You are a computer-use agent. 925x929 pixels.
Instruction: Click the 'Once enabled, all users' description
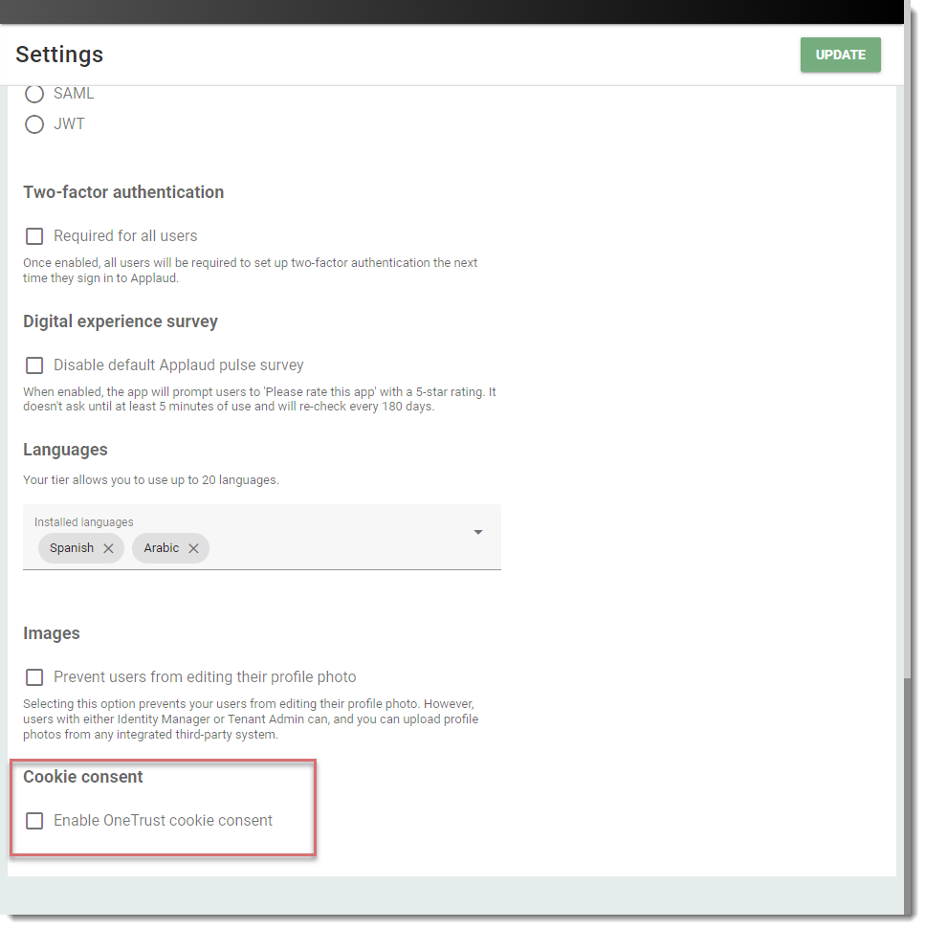click(250, 270)
